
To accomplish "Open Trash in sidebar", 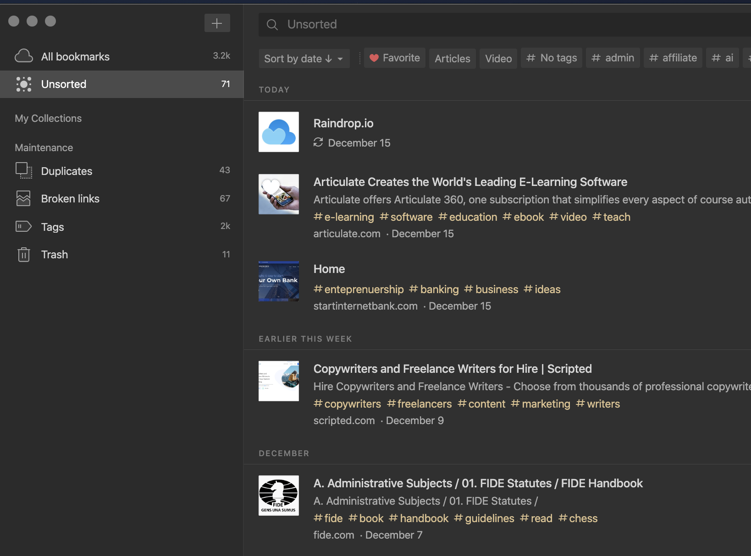I will [122, 254].
